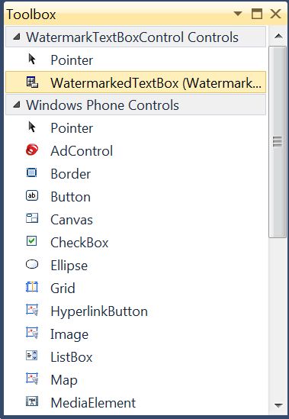Select the AdControl toolbox item icon

(x=32, y=150)
